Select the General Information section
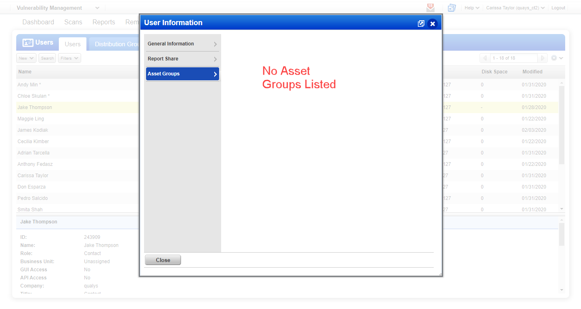Viewport: 581px width, 309px height. pyautogui.click(x=182, y=43)
